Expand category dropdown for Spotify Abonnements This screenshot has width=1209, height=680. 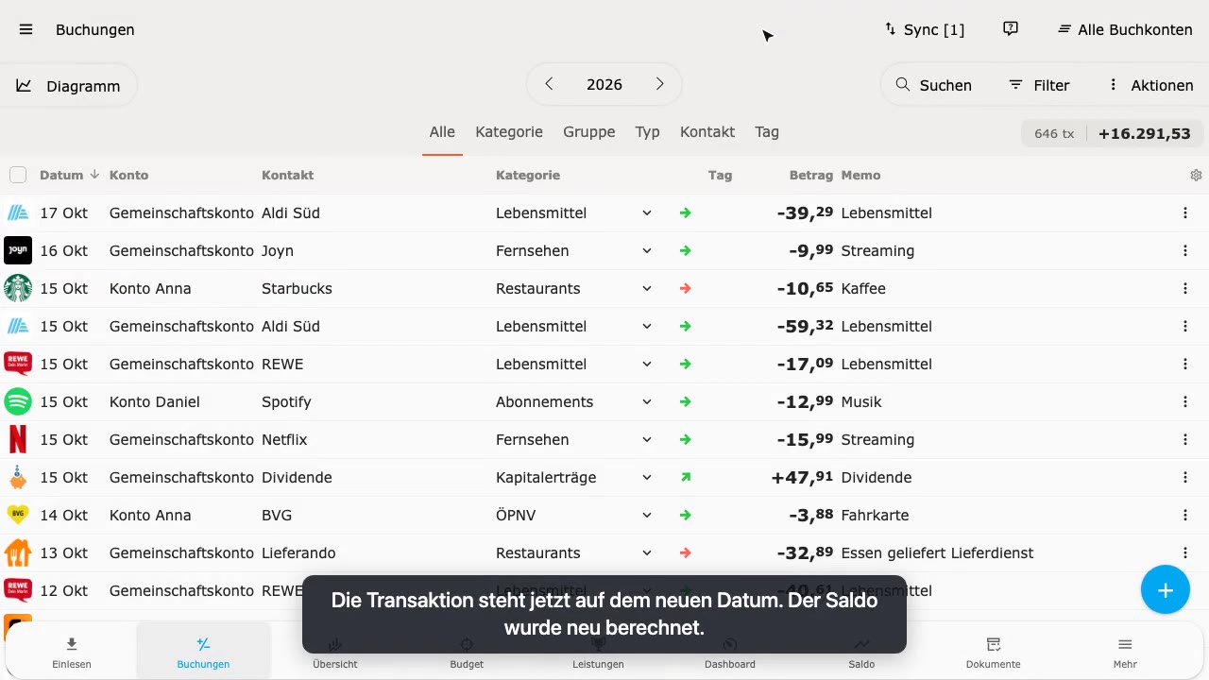(x=647, y=401)
